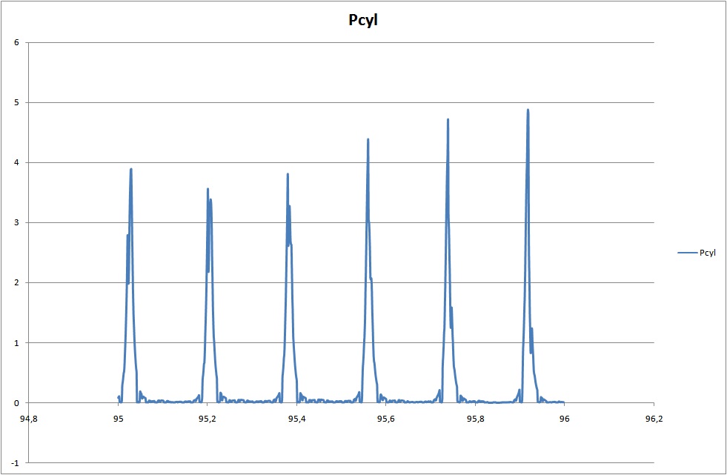The width and height of the screenshot is (727, 475).
Task: Select x-axis label 94,8
Action: click(x=29, y=419)
